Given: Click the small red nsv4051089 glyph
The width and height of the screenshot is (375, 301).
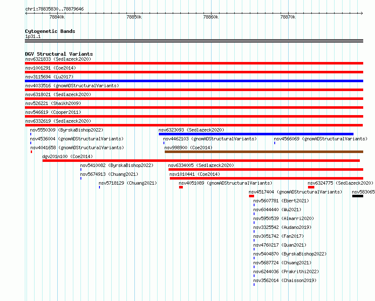Looking at the screenshot, I should pos(181,187).
